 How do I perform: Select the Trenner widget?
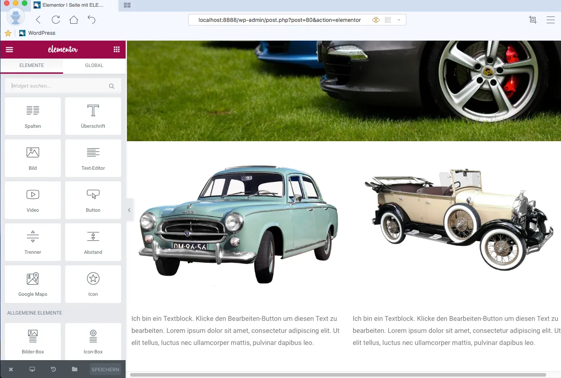33,242
